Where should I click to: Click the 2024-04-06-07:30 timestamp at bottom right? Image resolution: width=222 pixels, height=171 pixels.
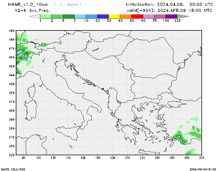pyautogui.click(x=205, y=169)
